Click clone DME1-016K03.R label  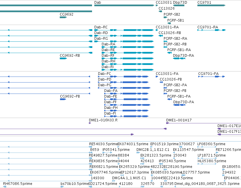pyautogui.click(x=103, y=120)
